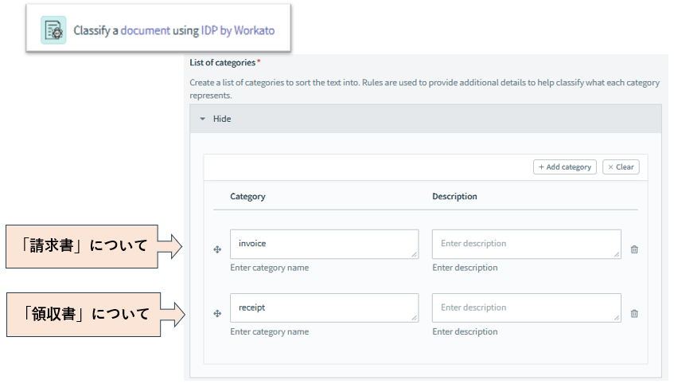The image size is (674, 384).
Task: Click the 「請求書」について callout label
Action: pyautogui.click(x=83, y=245)
